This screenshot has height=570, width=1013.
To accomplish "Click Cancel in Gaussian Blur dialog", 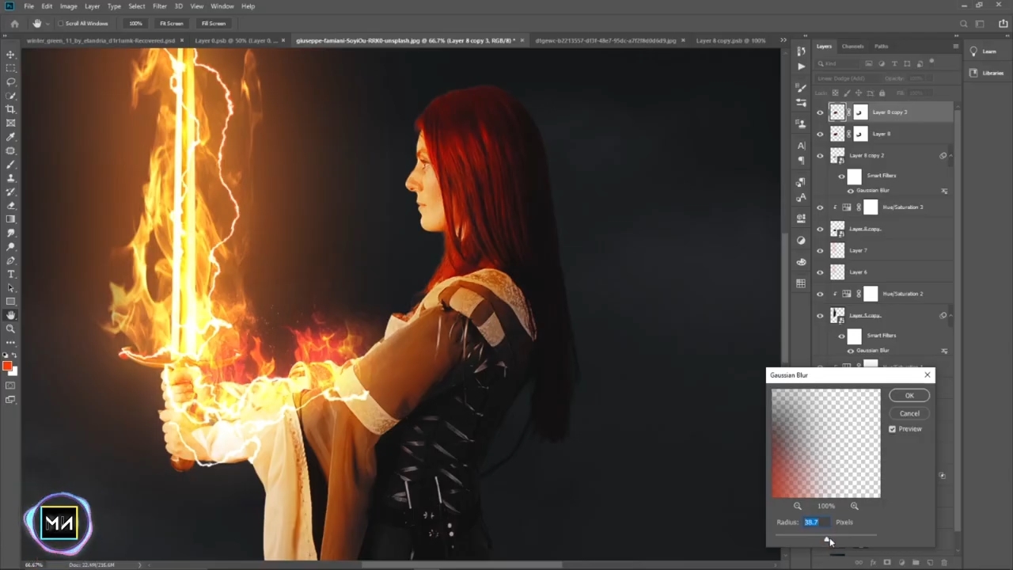I will coord(909,413).
